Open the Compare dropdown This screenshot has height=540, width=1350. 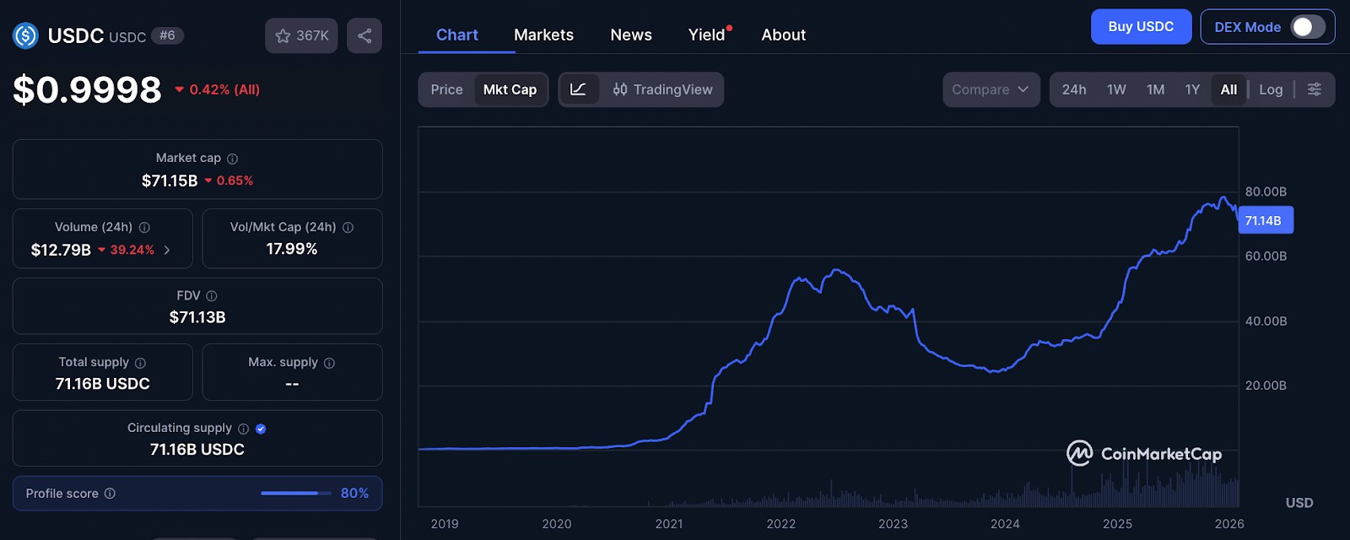[x=991, y=89]
